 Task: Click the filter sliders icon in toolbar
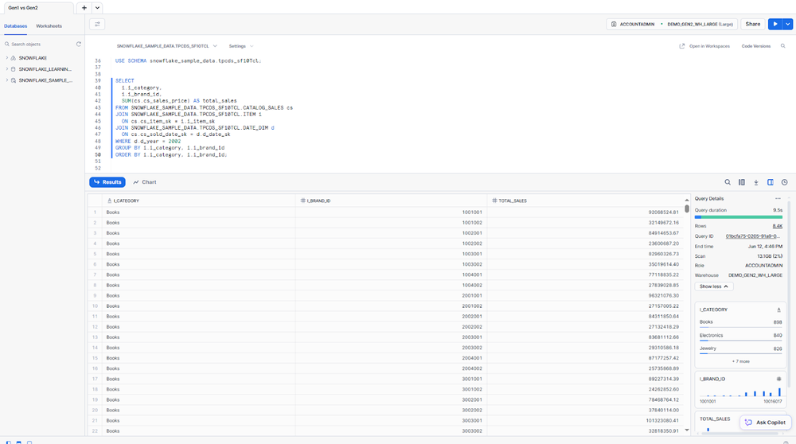pos(97,25)
